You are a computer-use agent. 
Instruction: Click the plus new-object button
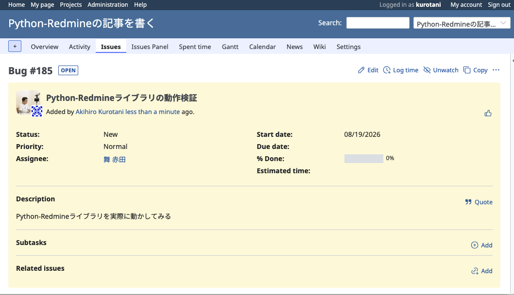[15, 46]
